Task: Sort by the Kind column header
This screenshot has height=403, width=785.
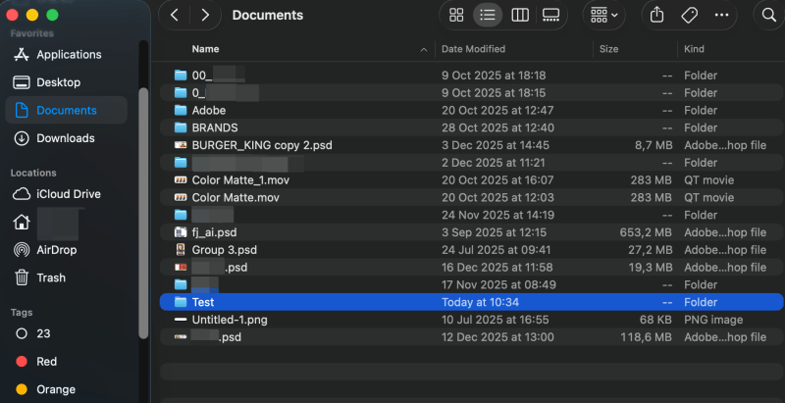Action: 694,49
